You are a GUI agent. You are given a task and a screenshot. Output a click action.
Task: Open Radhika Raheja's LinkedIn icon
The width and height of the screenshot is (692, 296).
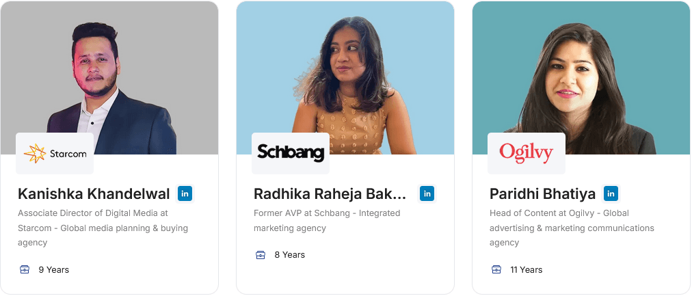click(x=427, y=193)
